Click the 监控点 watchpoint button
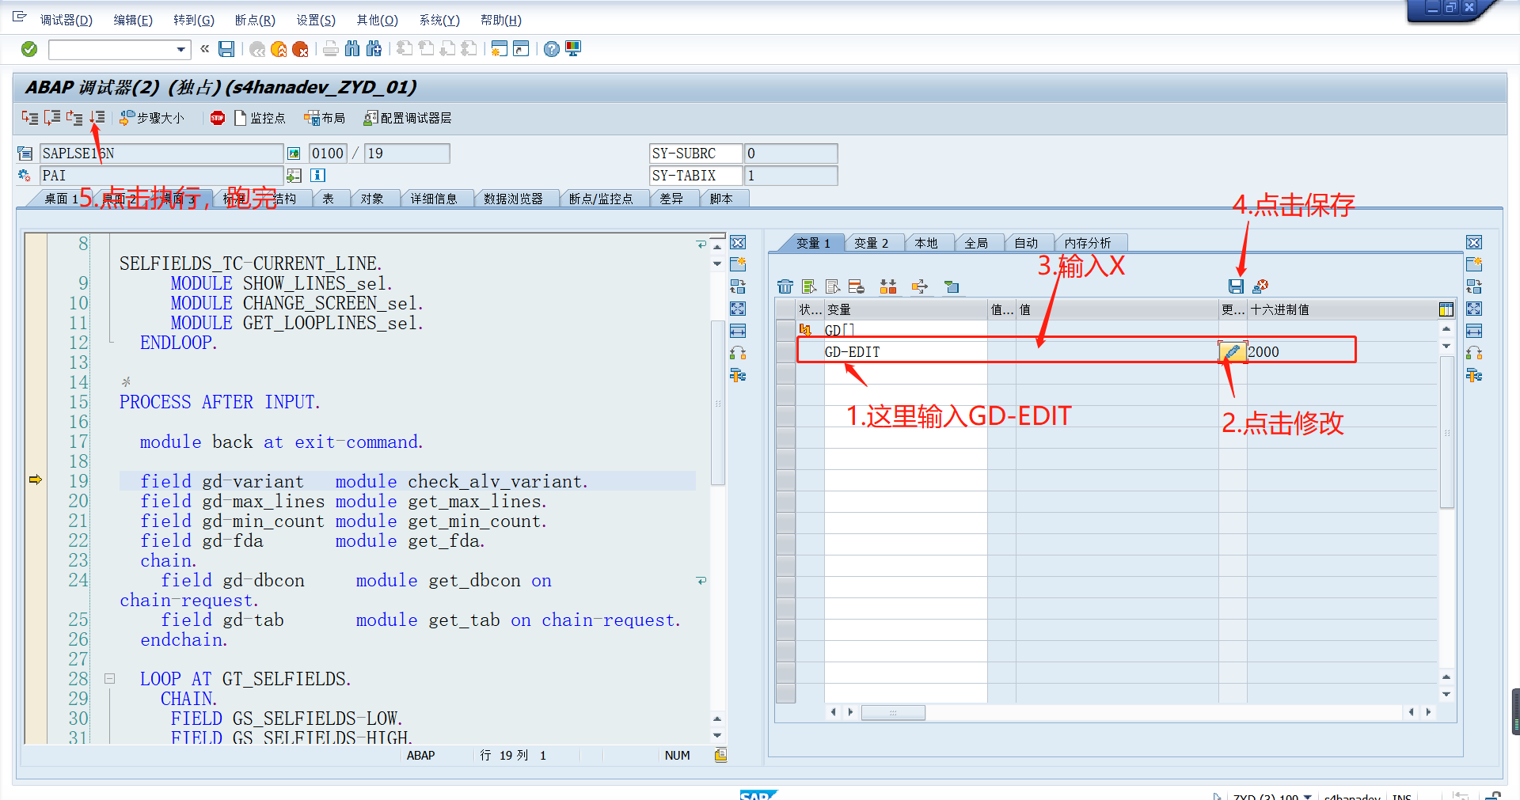The width and height of the screenshot is (1520, 800). point(260,118)
